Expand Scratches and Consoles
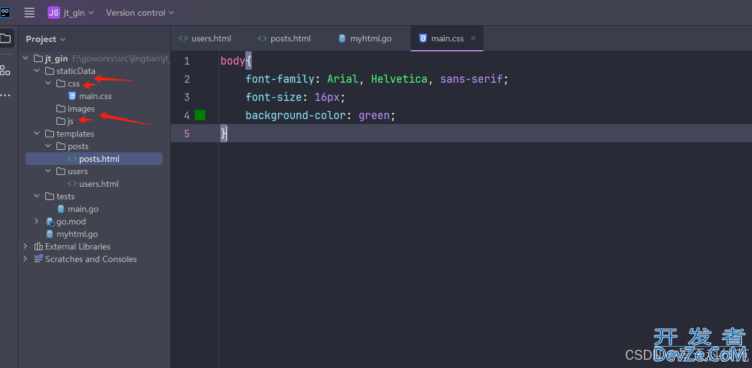752x368 pixels. 25,259
